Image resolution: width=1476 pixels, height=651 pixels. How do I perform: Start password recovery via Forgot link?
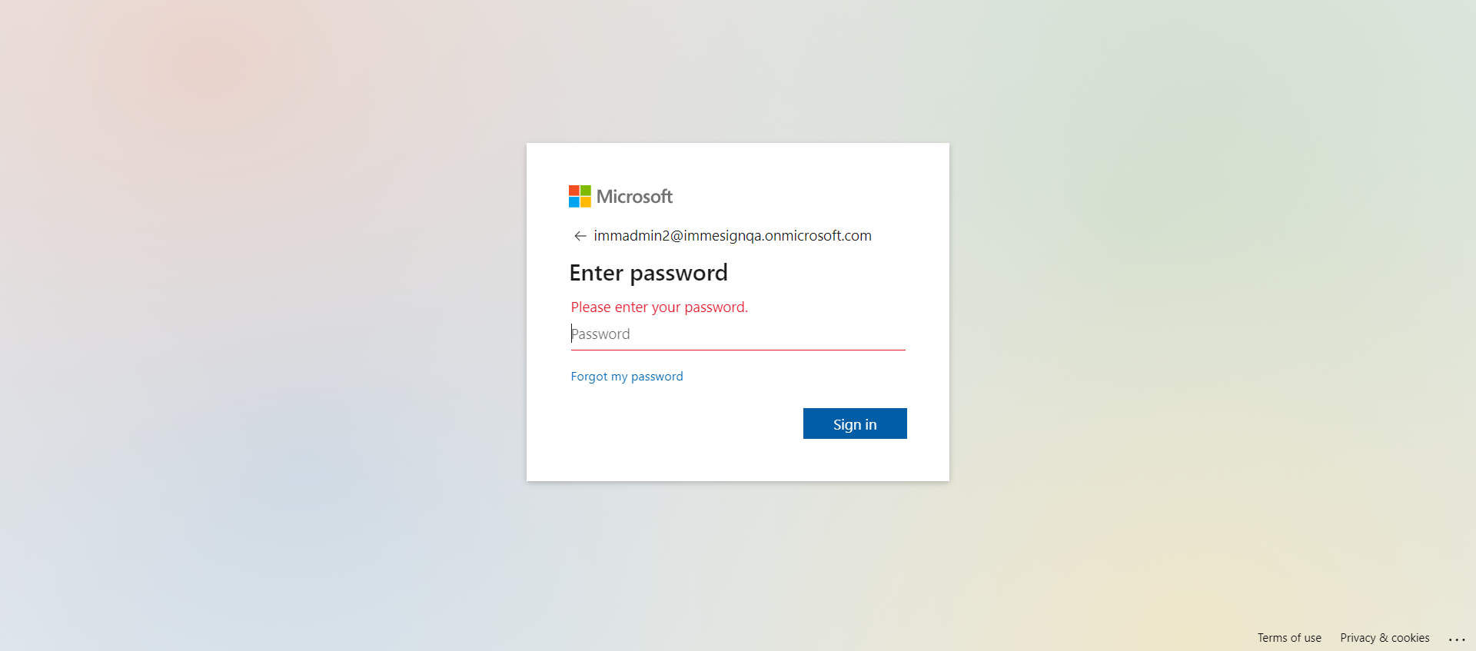click(627, 377)
